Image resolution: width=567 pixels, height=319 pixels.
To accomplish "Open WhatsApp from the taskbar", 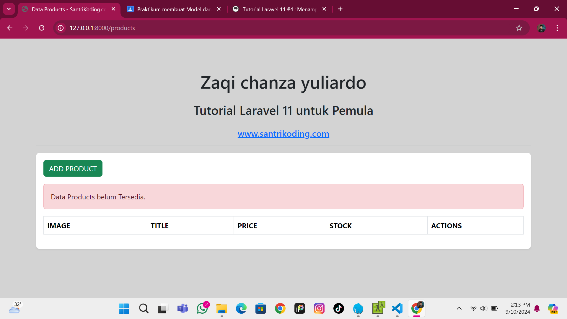I will 202,308.
